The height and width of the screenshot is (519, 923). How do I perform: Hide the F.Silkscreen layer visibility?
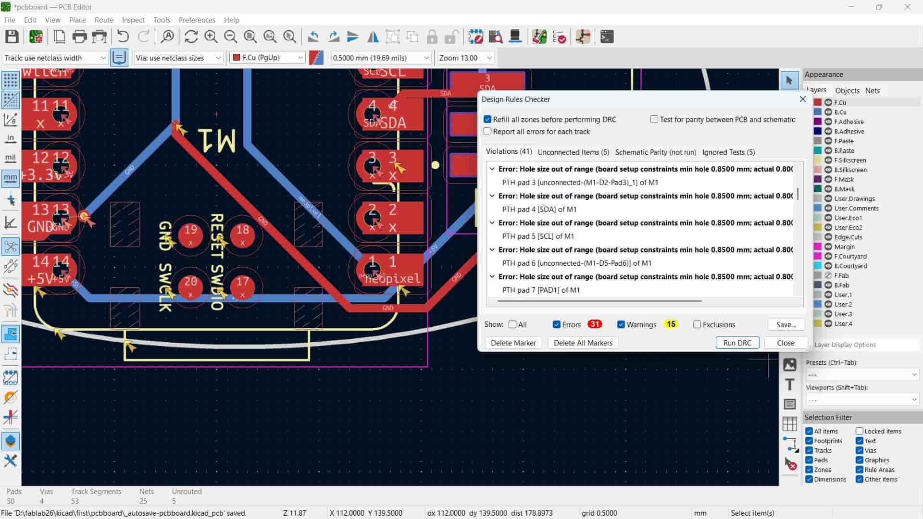(x=828, y=160)
